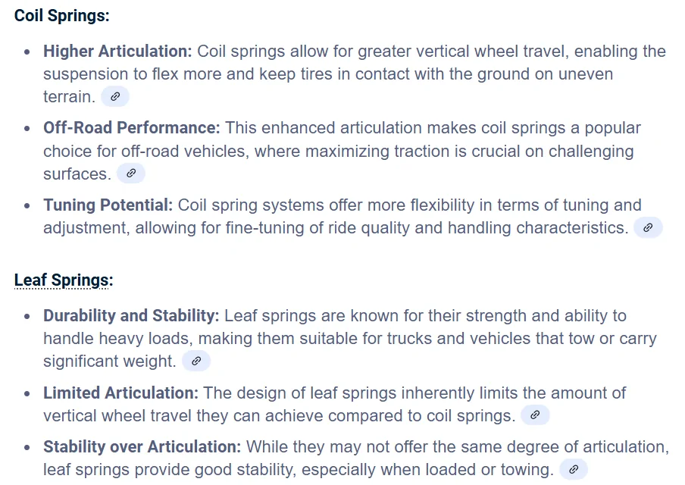
Task: Open the source link after "compared to coil springs."
Action: (x=535, y=415)
